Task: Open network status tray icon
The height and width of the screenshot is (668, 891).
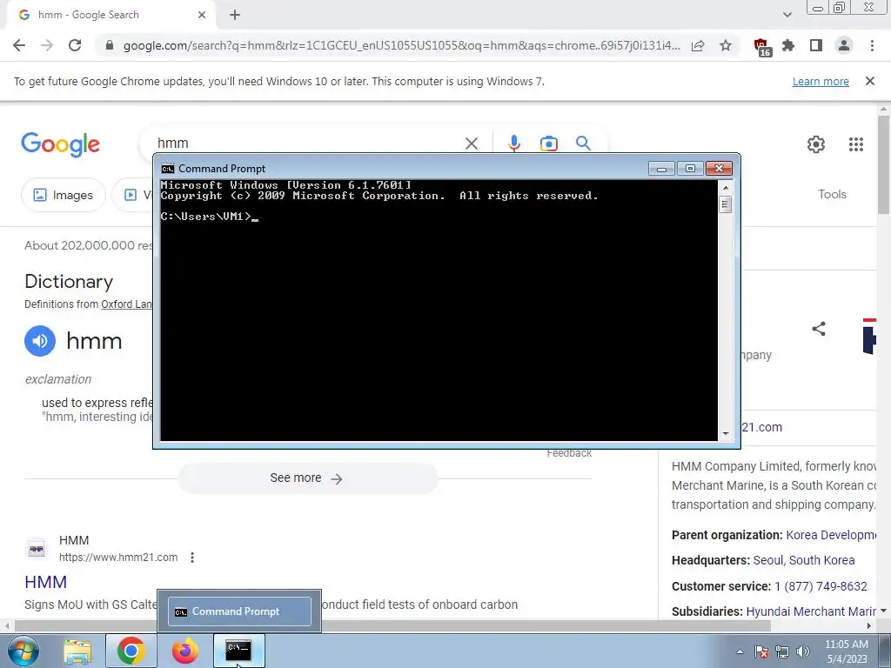Action: (782, 651)
